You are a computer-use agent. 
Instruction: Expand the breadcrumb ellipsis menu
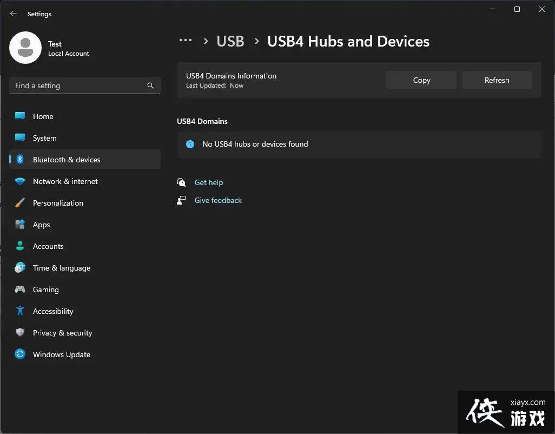pos(186,41)
